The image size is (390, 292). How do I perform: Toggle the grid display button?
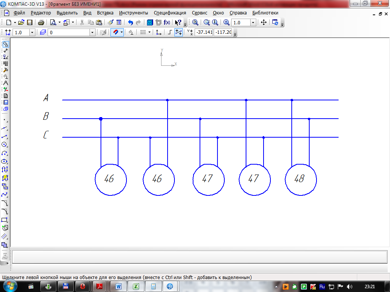point(143,32)
